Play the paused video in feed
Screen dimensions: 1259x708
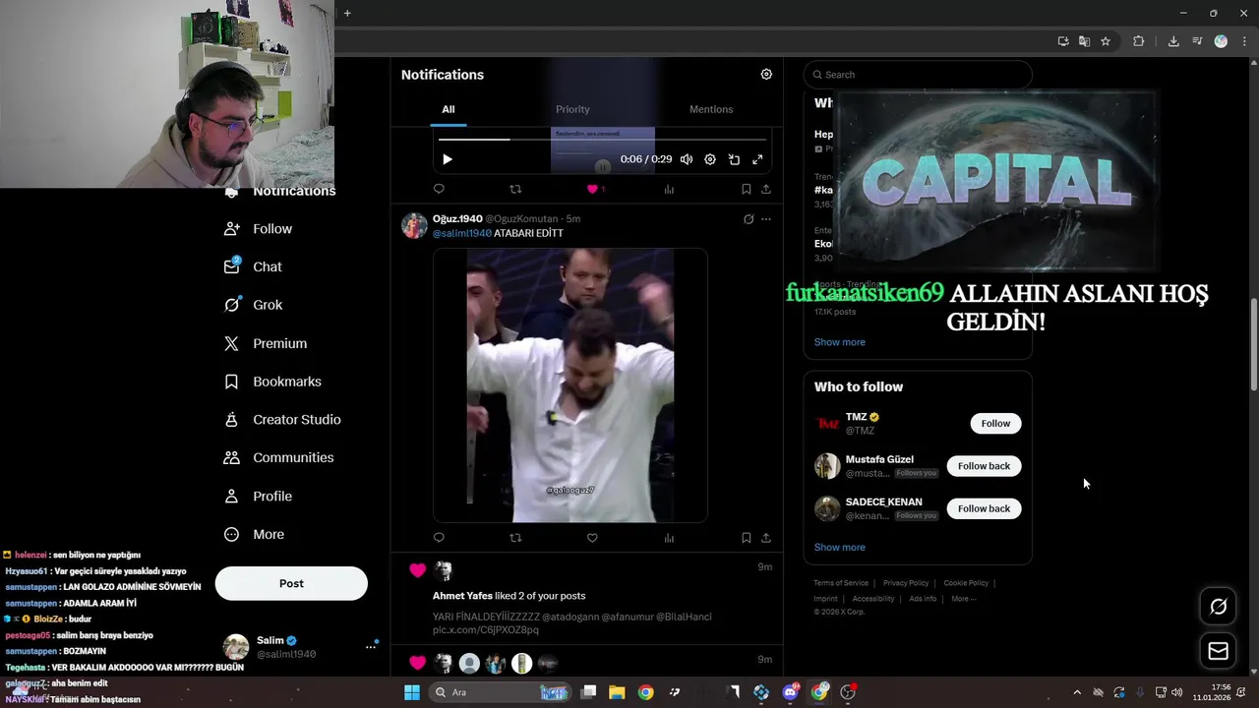pos(447,159)
